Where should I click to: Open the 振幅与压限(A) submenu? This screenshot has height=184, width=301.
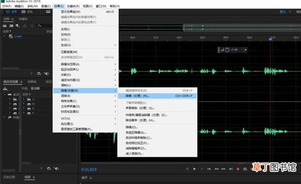pyautogui.click(x=85, y=64)
